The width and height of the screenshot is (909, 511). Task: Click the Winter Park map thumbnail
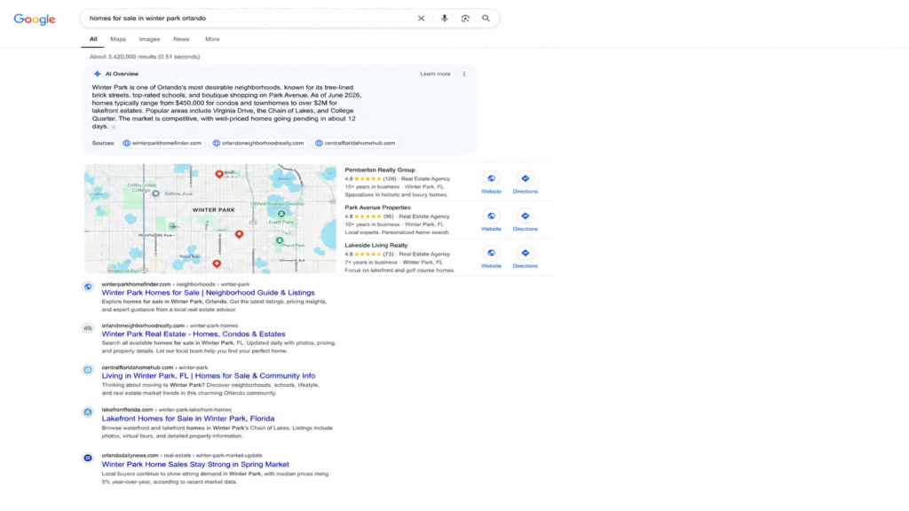(209, 218)
